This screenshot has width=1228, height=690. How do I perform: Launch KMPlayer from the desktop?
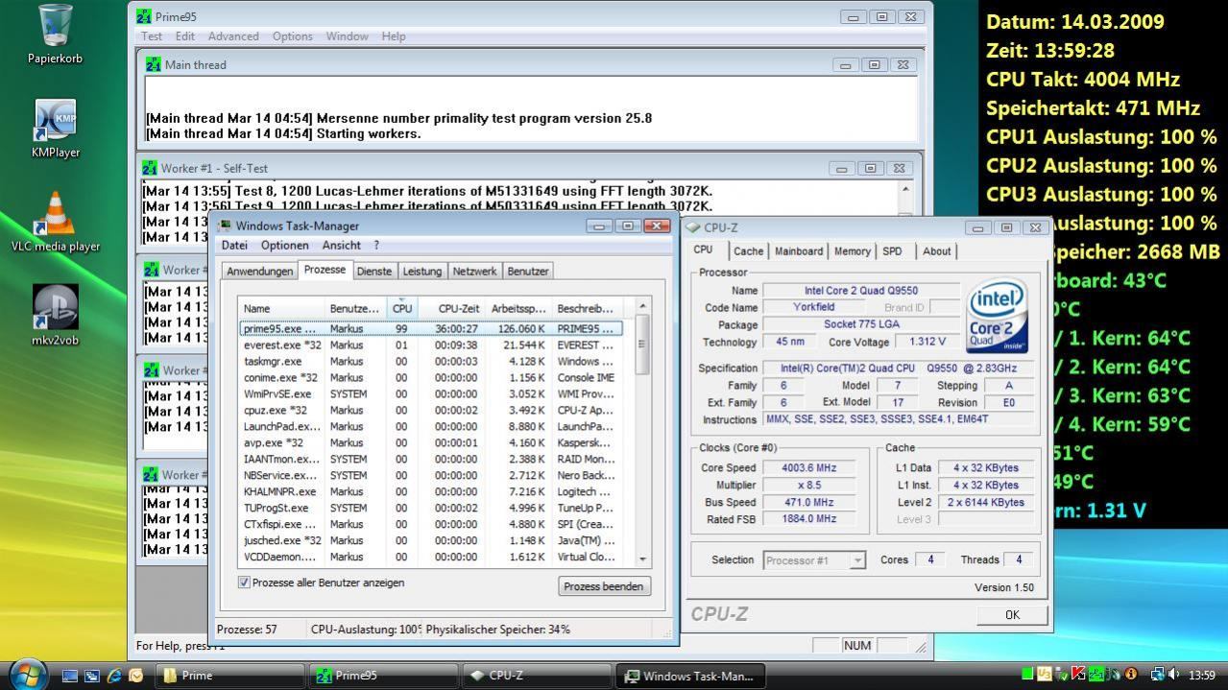pos(55,129)
